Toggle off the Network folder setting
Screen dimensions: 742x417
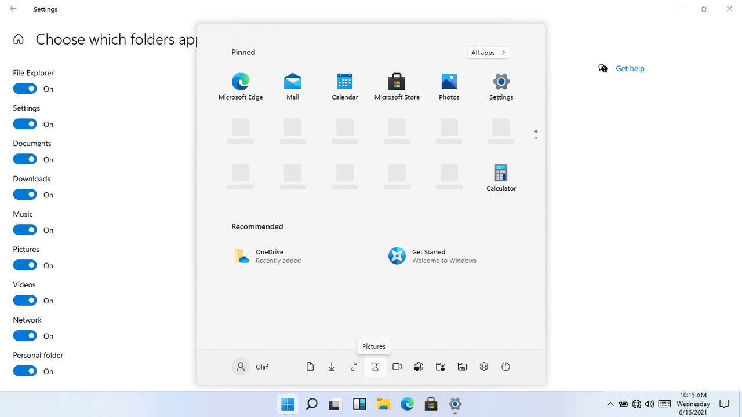24,335
